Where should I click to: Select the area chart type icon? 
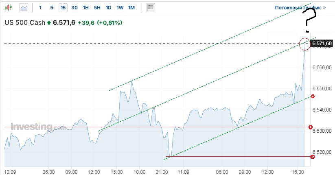pos(24,7)
